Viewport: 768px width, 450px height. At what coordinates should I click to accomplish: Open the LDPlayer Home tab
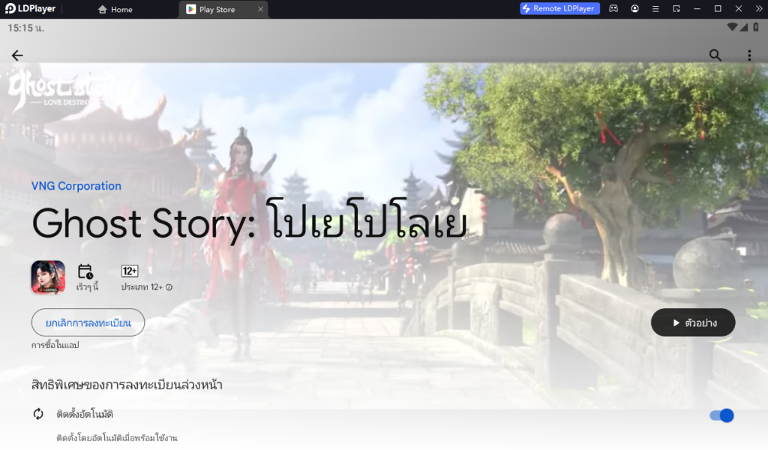click(115, 9)
